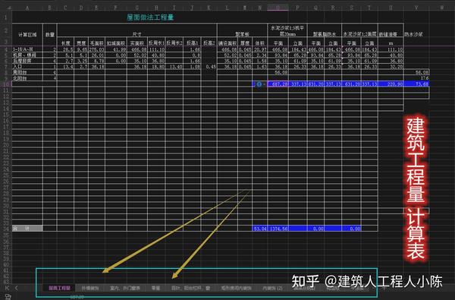455x300 pixels.
Task: Select the blue total cell showing 1374.56
Action: click(278, 229)
